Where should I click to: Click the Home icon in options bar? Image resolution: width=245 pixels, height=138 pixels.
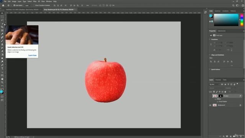3,5
